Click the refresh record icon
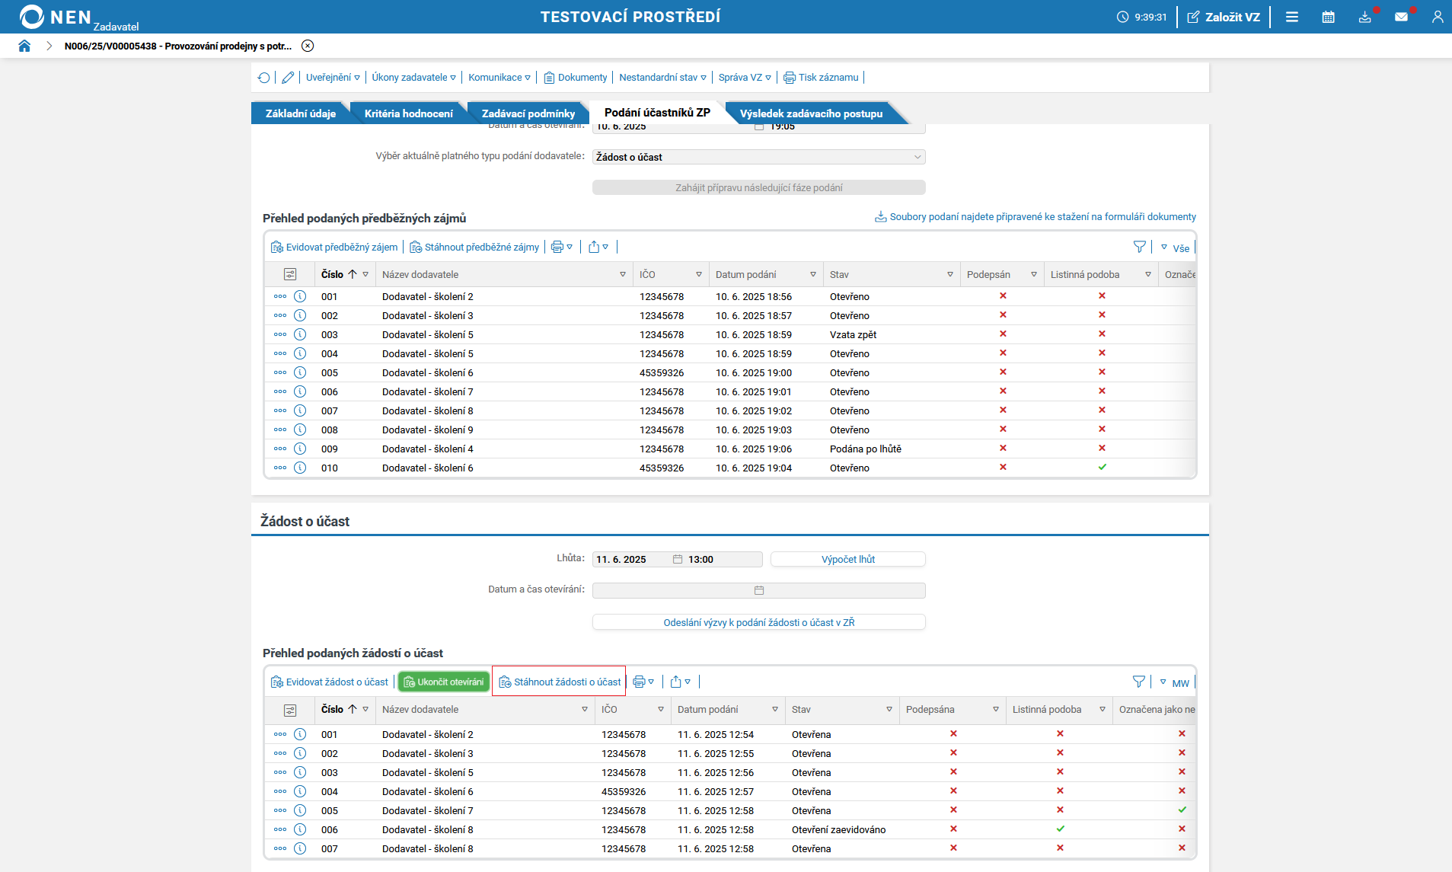Image resolution: width=1452 pixels, height=872 pixels. (263, 78)
